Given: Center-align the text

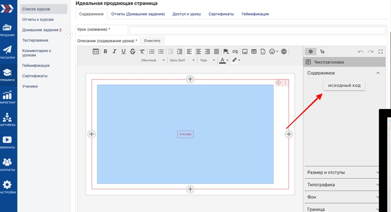Looking at the screenshot, I should pyautogui.click(x=198, y=52).
